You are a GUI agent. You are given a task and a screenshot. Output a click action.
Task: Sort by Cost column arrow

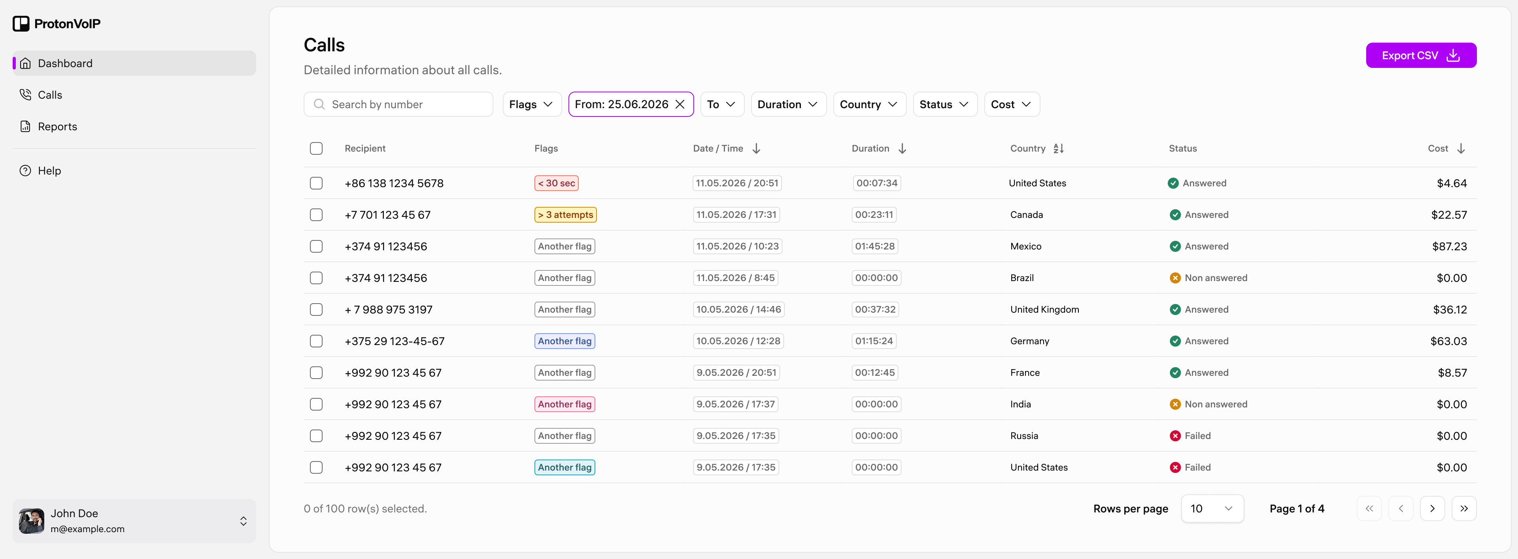(x=1461, y=148)
